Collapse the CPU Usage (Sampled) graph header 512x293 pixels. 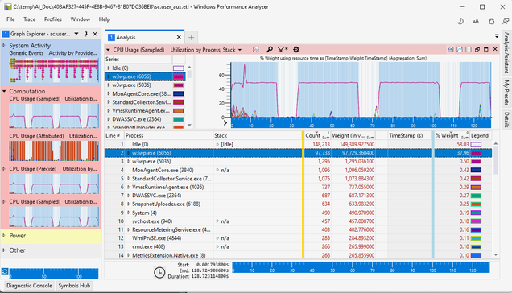click(x=108, y=50)
